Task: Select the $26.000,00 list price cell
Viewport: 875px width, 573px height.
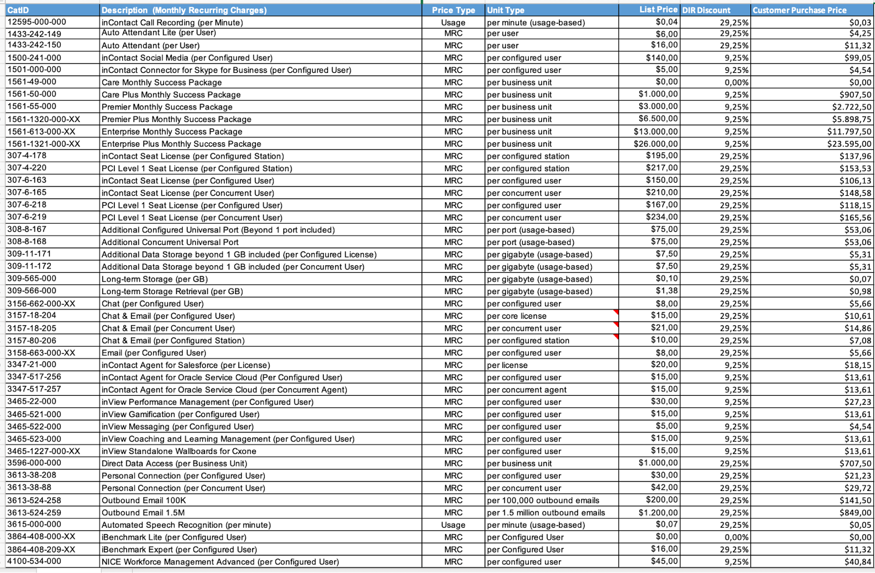Action: (649, 144)
